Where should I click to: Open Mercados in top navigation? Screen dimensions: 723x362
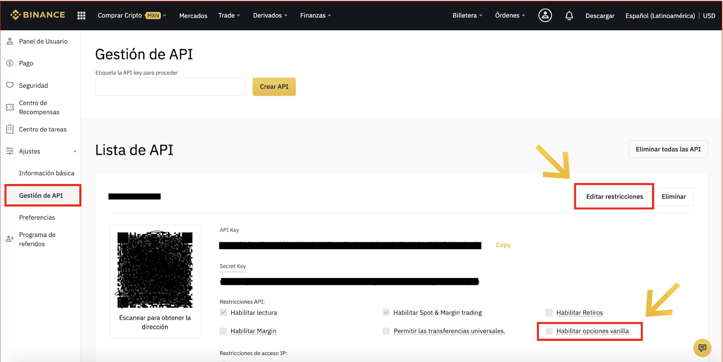193,15
